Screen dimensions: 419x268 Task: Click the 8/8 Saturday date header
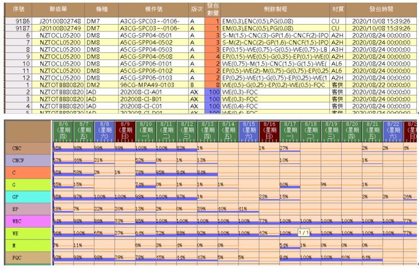104,131
